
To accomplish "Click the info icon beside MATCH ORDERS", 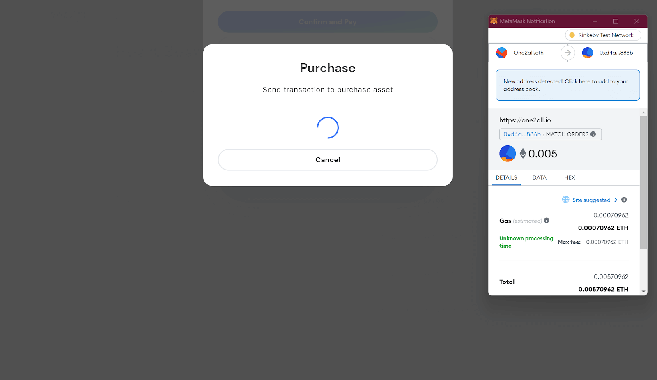I will coord(593,134).
